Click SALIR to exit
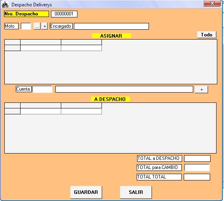The width and height of the screenshot is (224, 201). coord(136,192)
